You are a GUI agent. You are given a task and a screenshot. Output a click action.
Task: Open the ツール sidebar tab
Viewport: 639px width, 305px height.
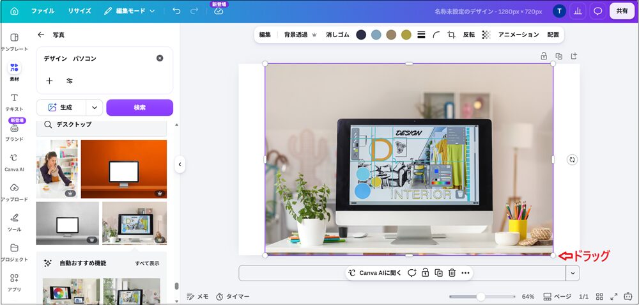(x=14, y=223)
